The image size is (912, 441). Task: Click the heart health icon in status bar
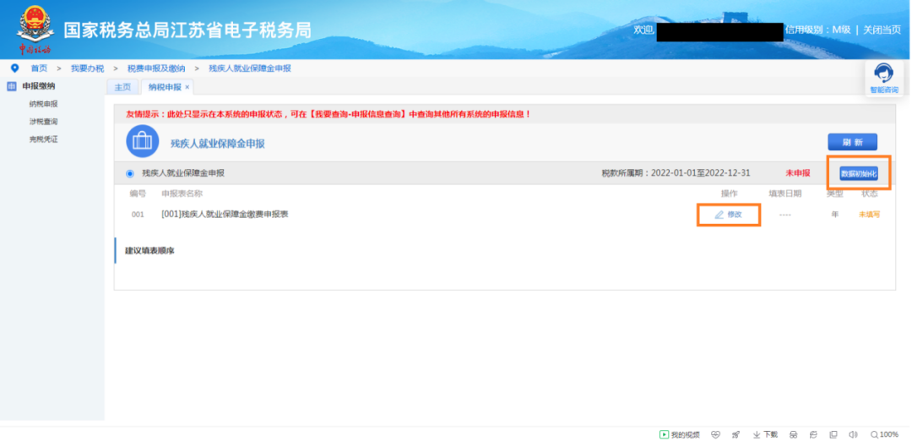pos(716,434)
